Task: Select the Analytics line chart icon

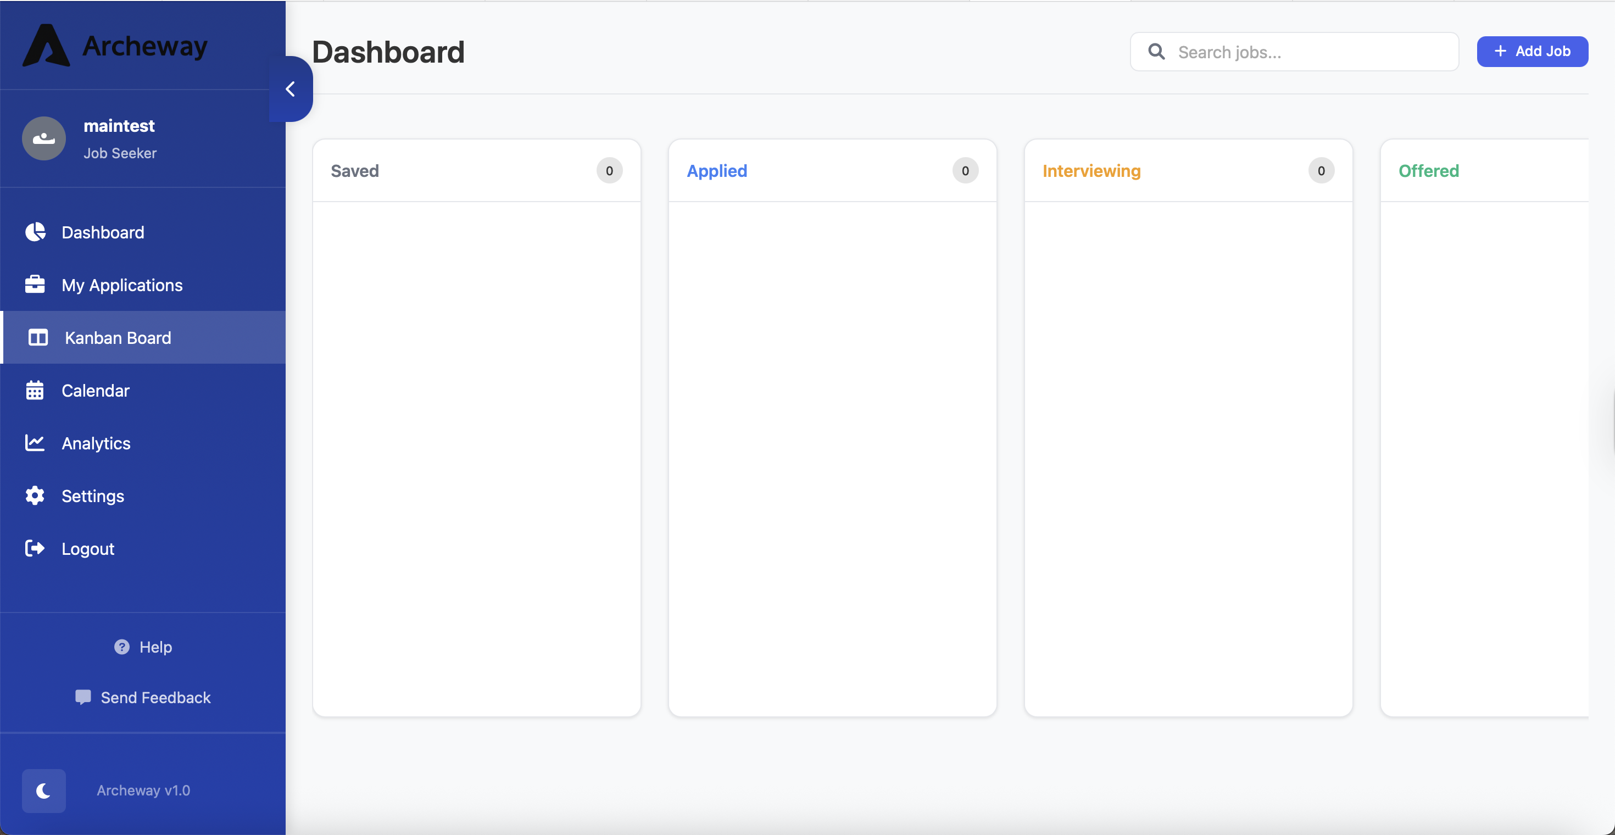Action: click(35, 443)
